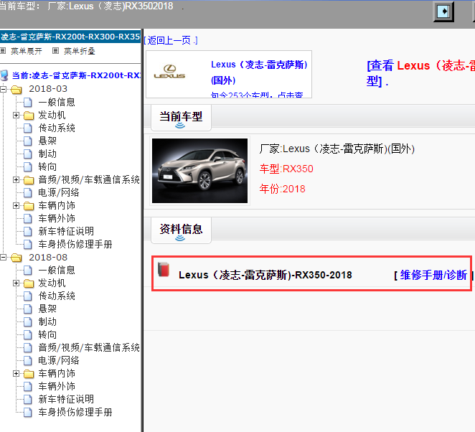Click the RX350 car photo thumbnail
The width and height of the screenshot is (475, 432).
click(200, 171)
